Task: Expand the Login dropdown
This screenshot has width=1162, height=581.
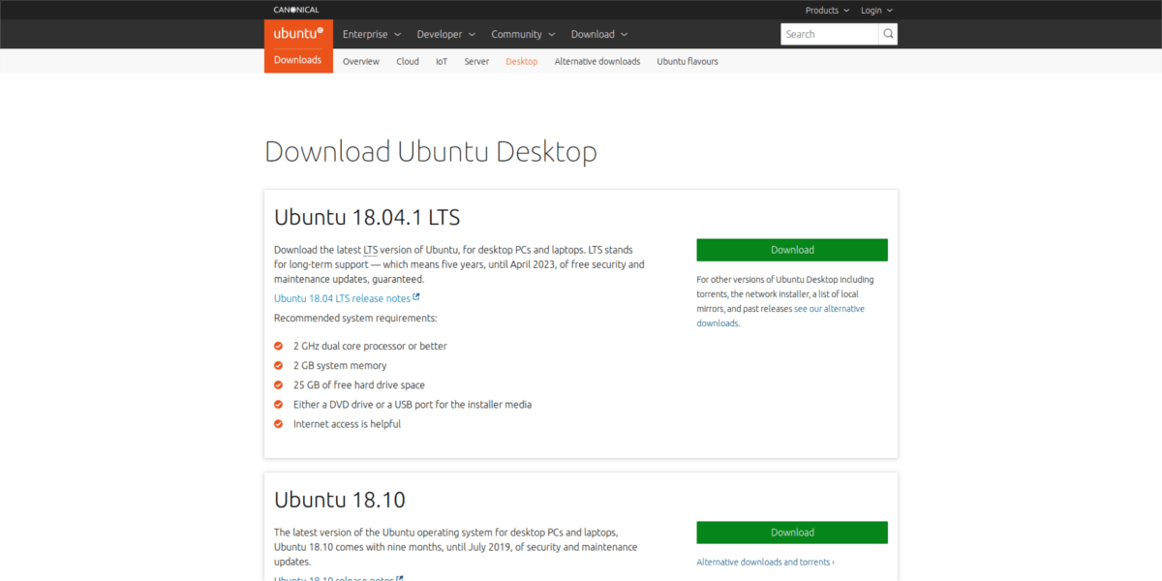Action: click(x=876, y=10)
